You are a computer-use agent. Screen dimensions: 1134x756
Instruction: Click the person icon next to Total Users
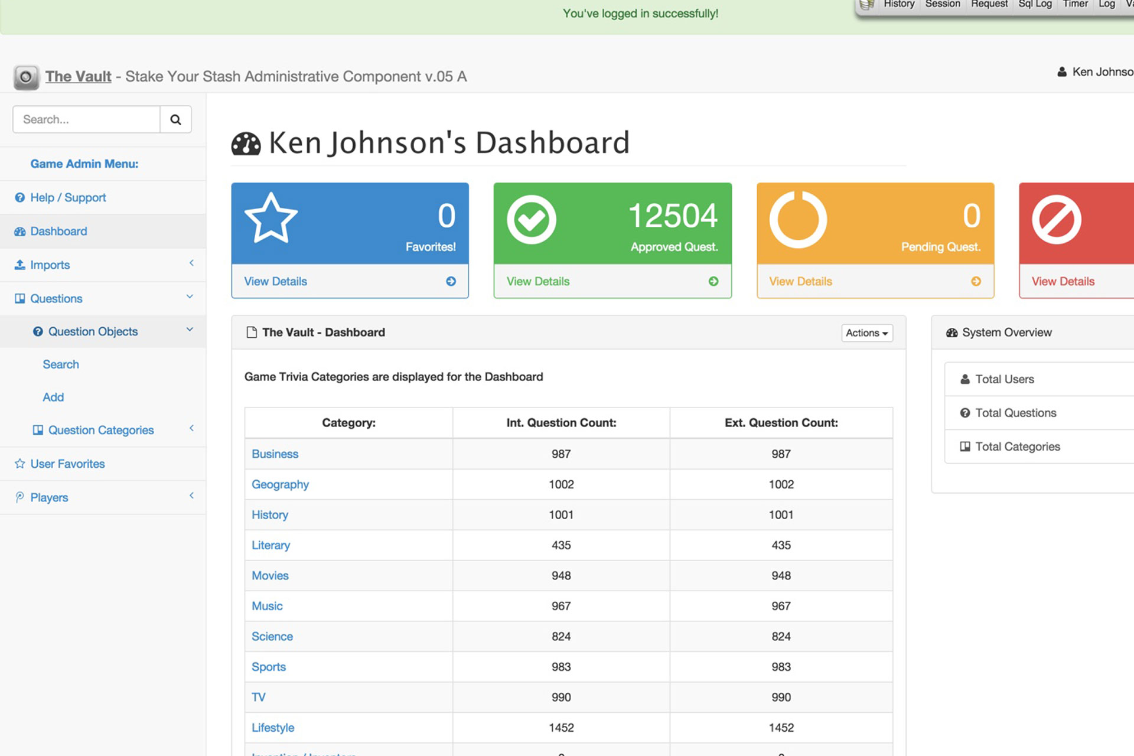coord(966,379)
